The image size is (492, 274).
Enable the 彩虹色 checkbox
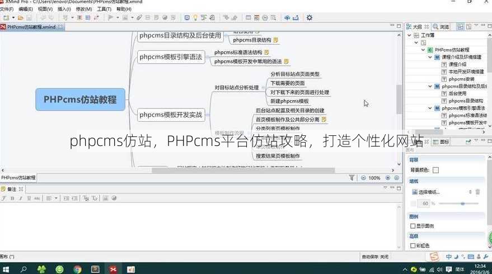pyautogui.click(x=413, y=245)
